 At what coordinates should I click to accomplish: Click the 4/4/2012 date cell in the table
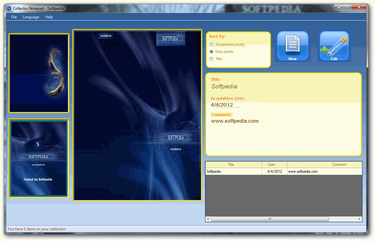[x=275, y=171]
